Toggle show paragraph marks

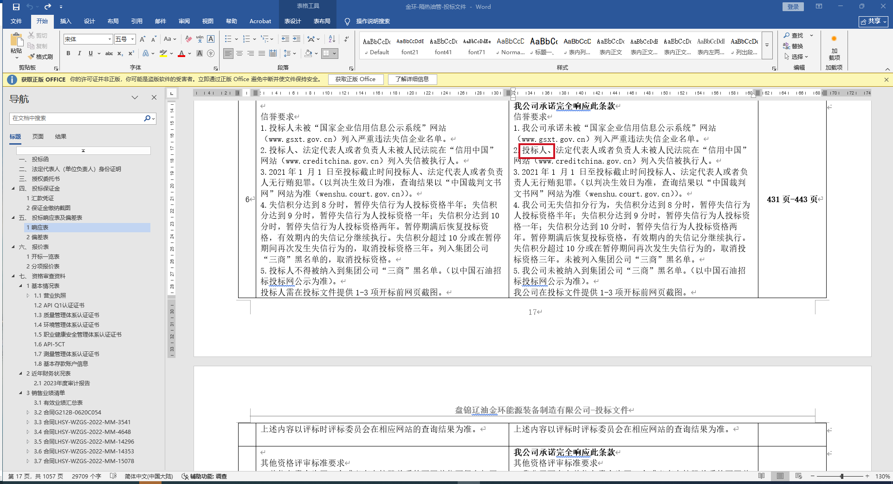(x=346, y=39)
